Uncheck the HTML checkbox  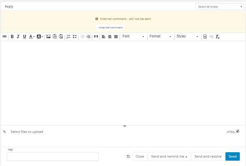point(238,131)
